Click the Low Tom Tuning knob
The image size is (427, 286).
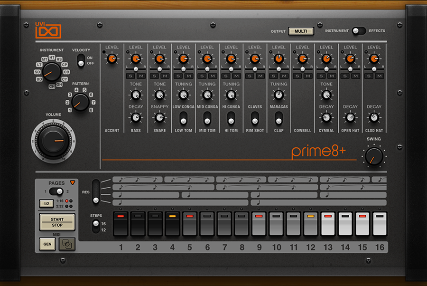pos(184,95)
